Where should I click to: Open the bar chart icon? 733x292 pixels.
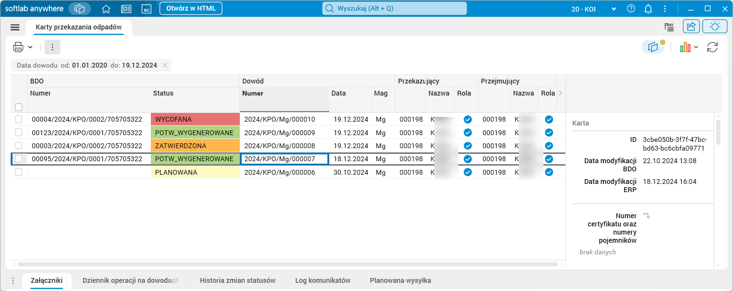tap(685, 47)
